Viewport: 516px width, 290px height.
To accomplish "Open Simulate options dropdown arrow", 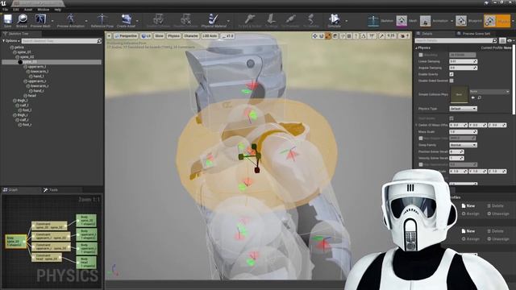I will coord(346,21).
